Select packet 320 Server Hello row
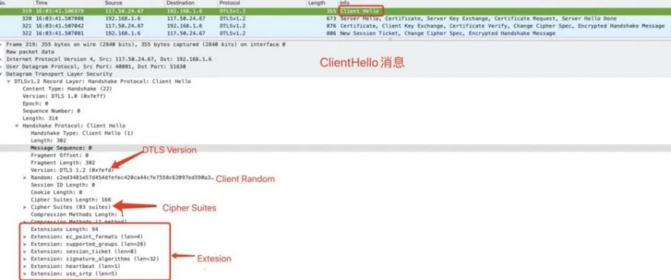The height and width of the screenshot is (280, 671). [x=335, y=19]
